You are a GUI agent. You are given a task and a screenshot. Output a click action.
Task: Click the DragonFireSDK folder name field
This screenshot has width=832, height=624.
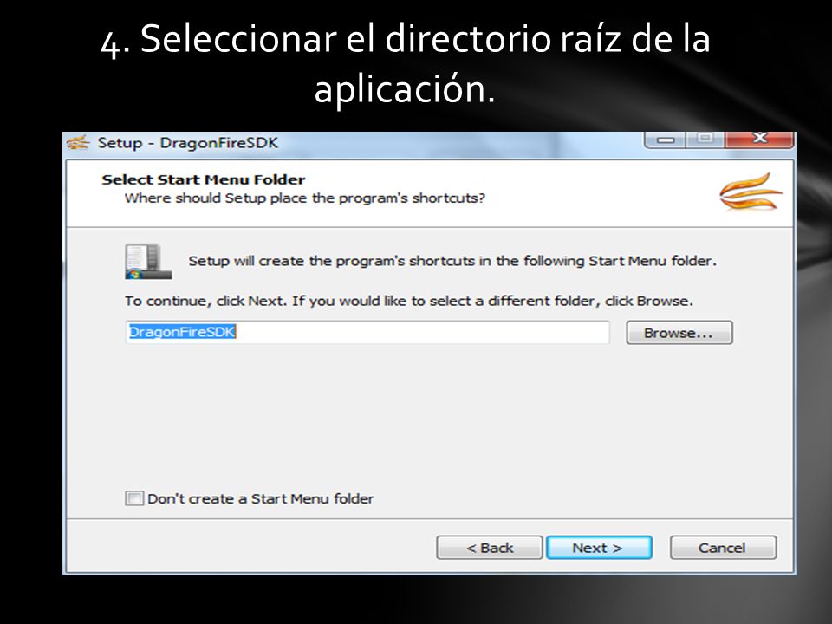tap(367, 332)
